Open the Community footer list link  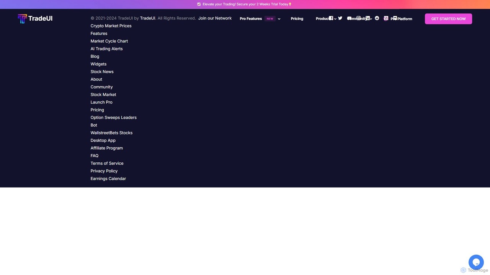click(101, 87)
